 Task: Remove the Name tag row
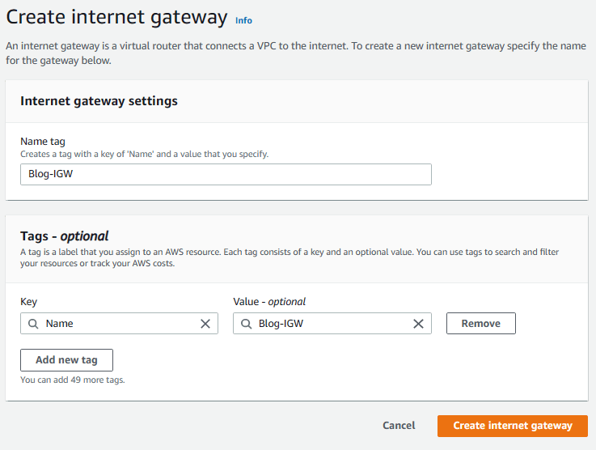pyautogui.click(x=480, y=324)
